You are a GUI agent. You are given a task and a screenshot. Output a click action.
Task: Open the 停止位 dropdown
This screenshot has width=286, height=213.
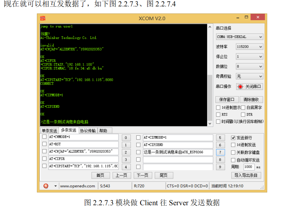coord(249,56)
